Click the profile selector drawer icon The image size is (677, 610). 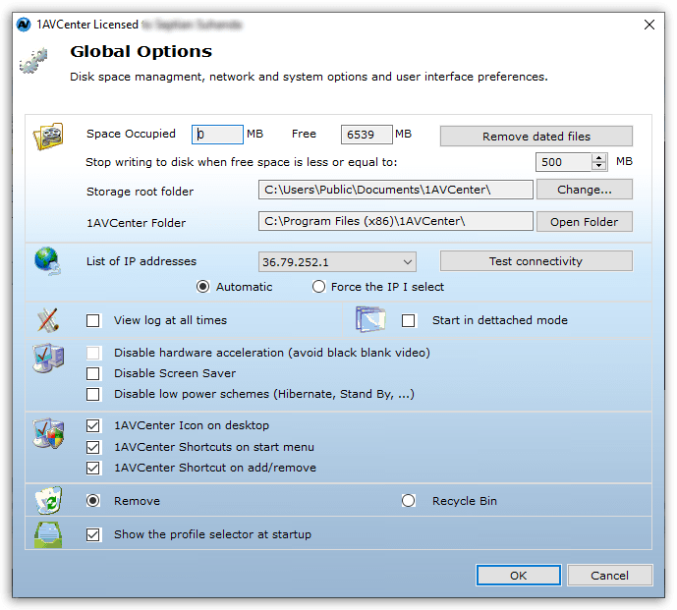click(x=48, y=535)
